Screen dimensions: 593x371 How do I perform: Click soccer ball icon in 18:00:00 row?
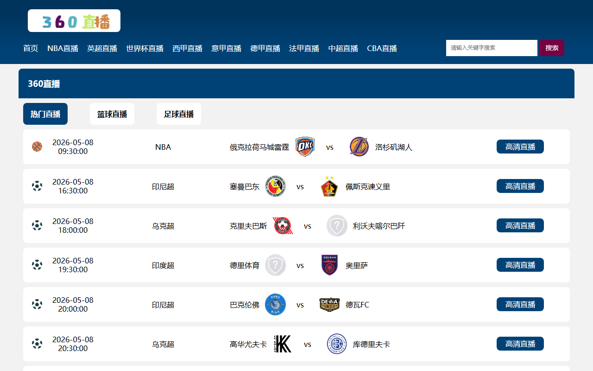click(37, 225)
